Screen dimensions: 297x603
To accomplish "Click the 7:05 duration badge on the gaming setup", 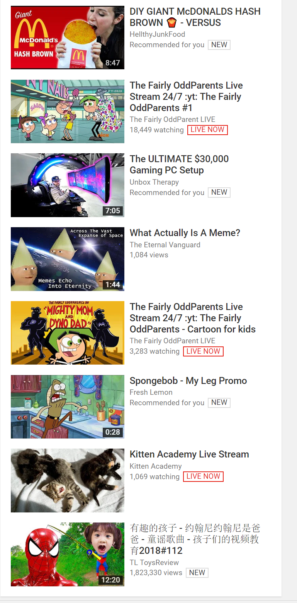I will pos(113,211).
